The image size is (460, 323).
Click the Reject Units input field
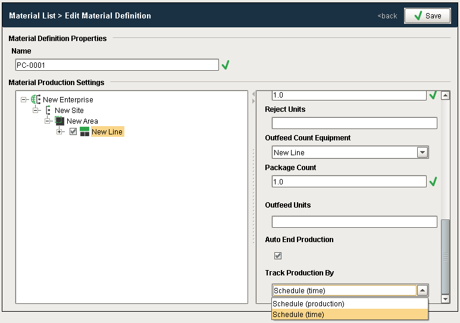pos(354,123)
